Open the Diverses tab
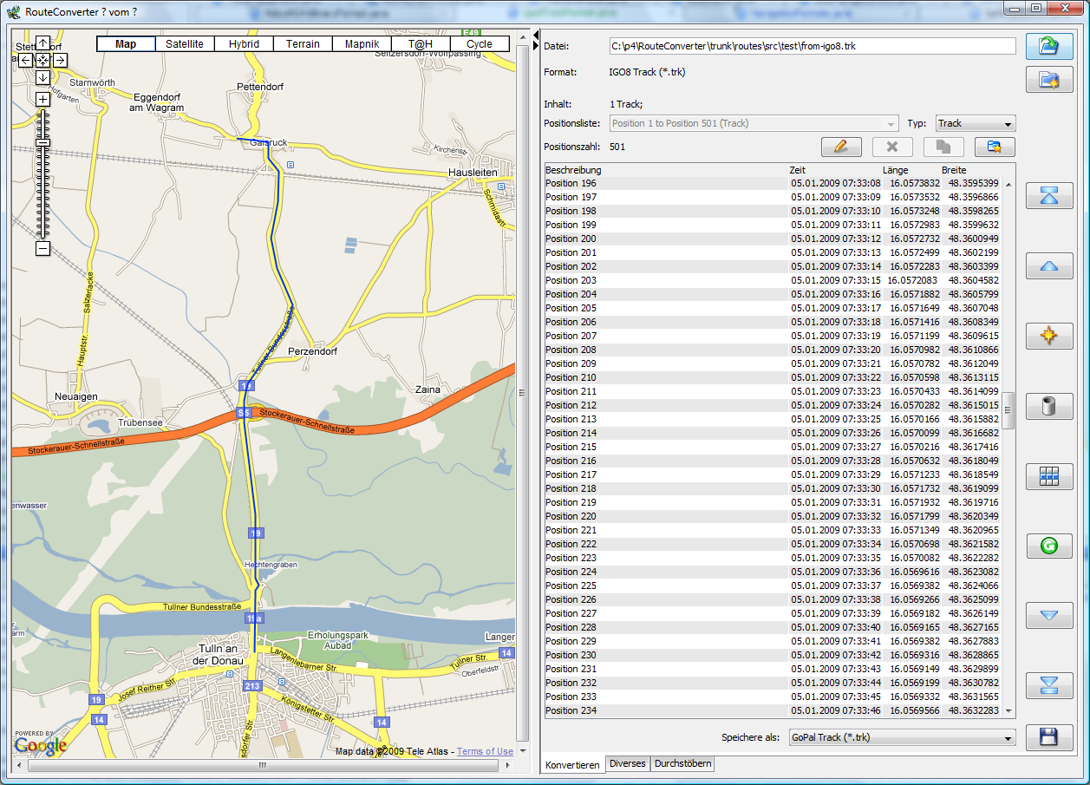The image size is (1090, 785). 627,764
